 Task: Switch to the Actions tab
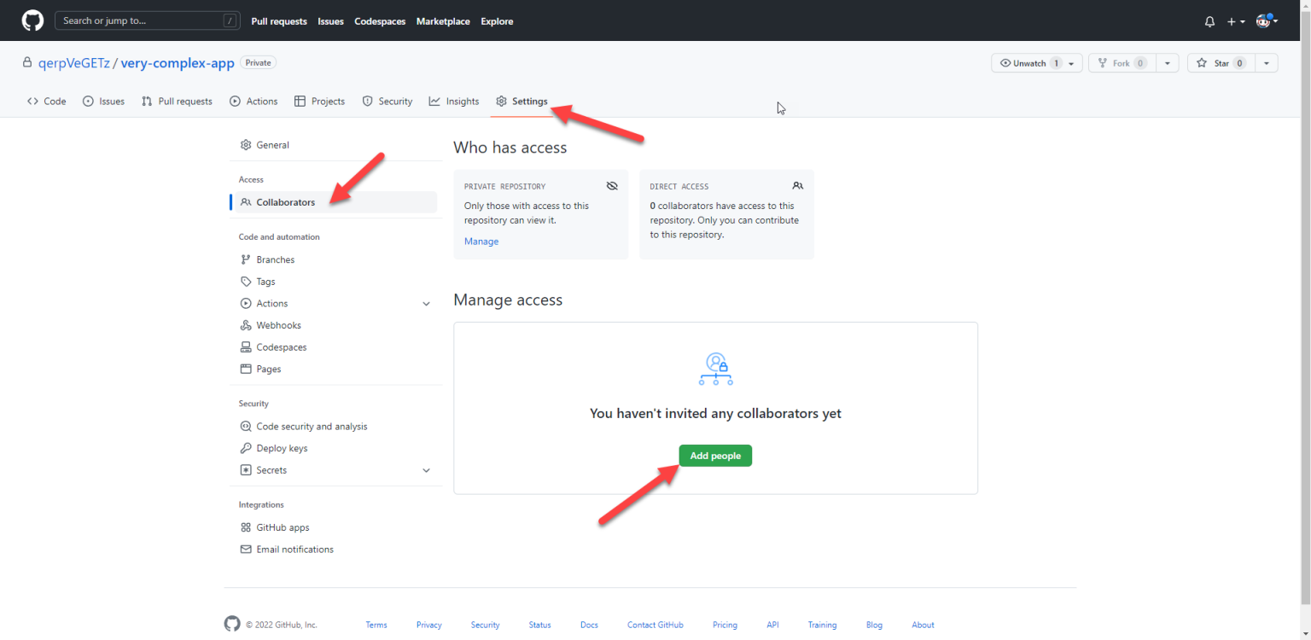(253, 101)
